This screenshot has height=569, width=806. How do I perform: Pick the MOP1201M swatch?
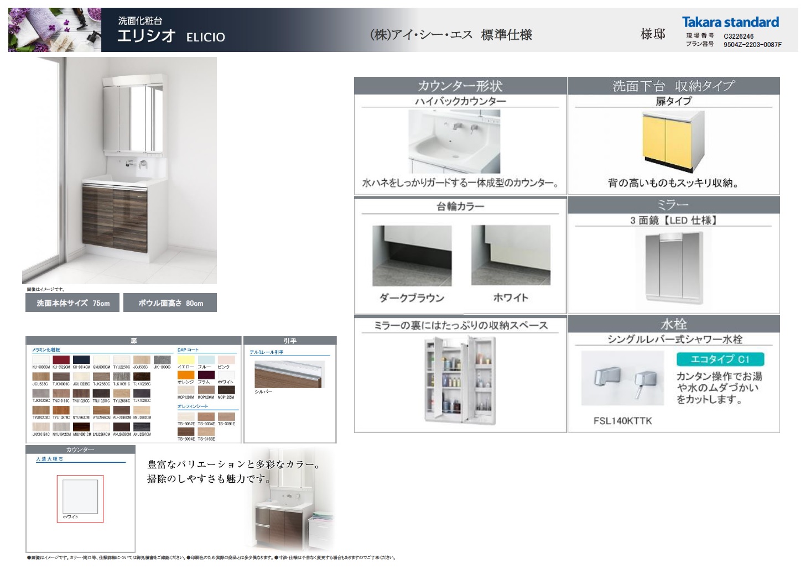186,390
